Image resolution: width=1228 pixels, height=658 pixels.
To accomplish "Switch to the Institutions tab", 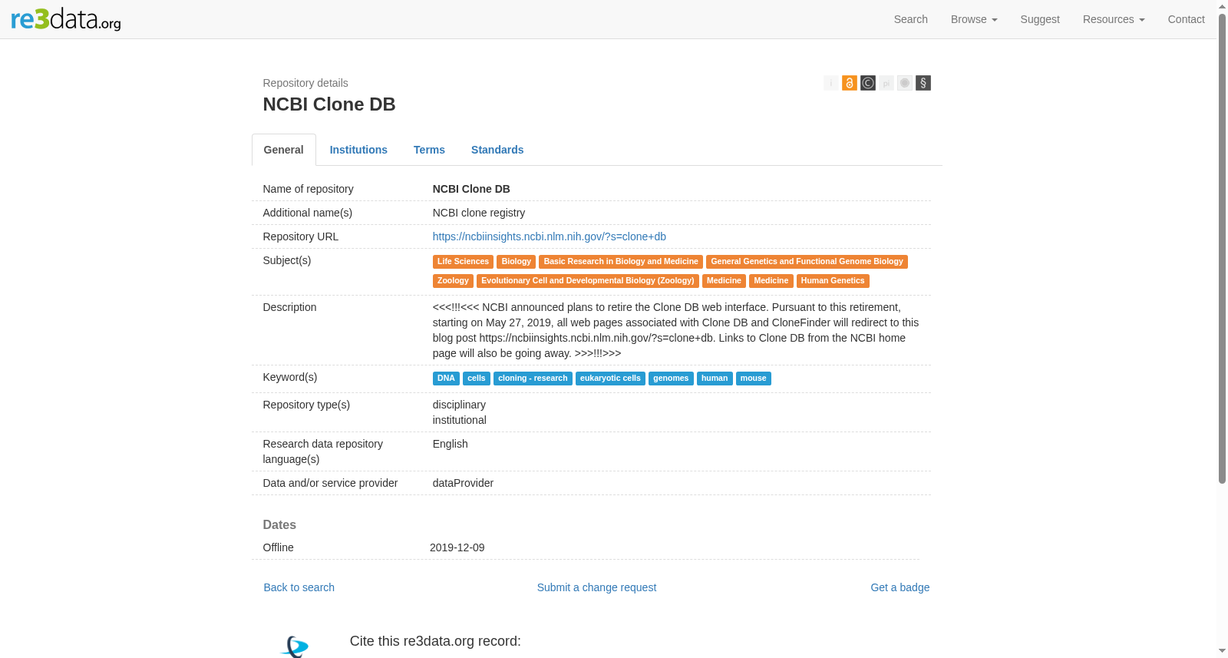I will pyautogui.click(x=358, y=150).
